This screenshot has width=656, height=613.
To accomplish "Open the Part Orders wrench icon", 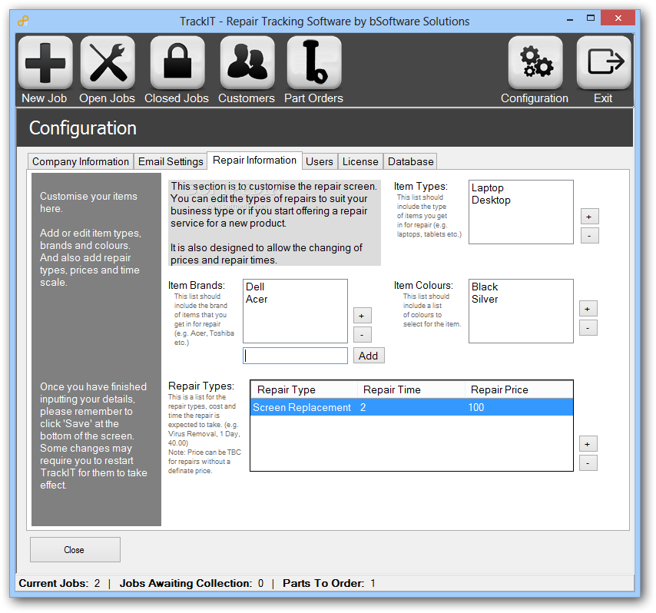I will [x=314, y=63].
